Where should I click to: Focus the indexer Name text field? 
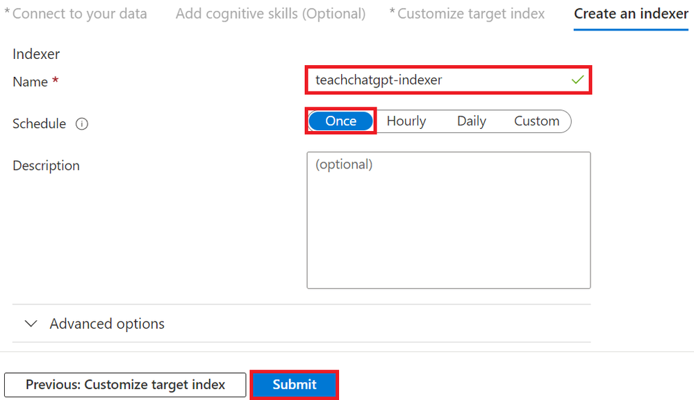(x=448, y=80)
